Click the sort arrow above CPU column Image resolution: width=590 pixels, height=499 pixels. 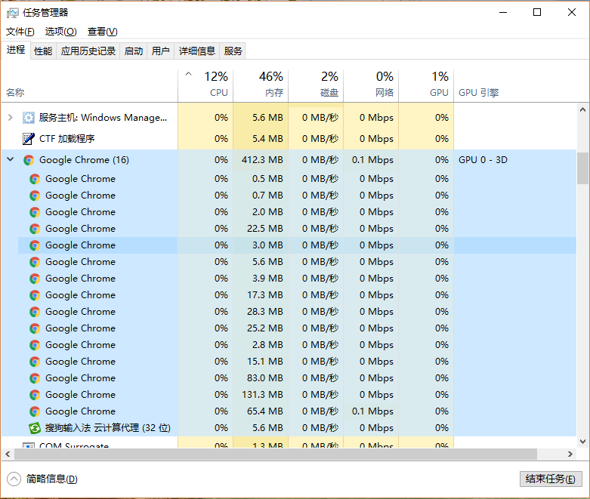pyautogui.click(x=189, y=74)
